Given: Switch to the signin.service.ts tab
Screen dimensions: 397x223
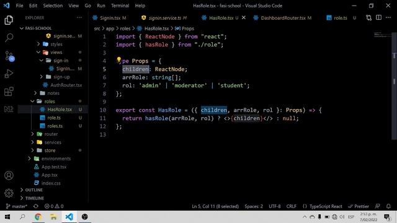Looking at the screenshot, I should pyautogui.click(x=164, y=18).
